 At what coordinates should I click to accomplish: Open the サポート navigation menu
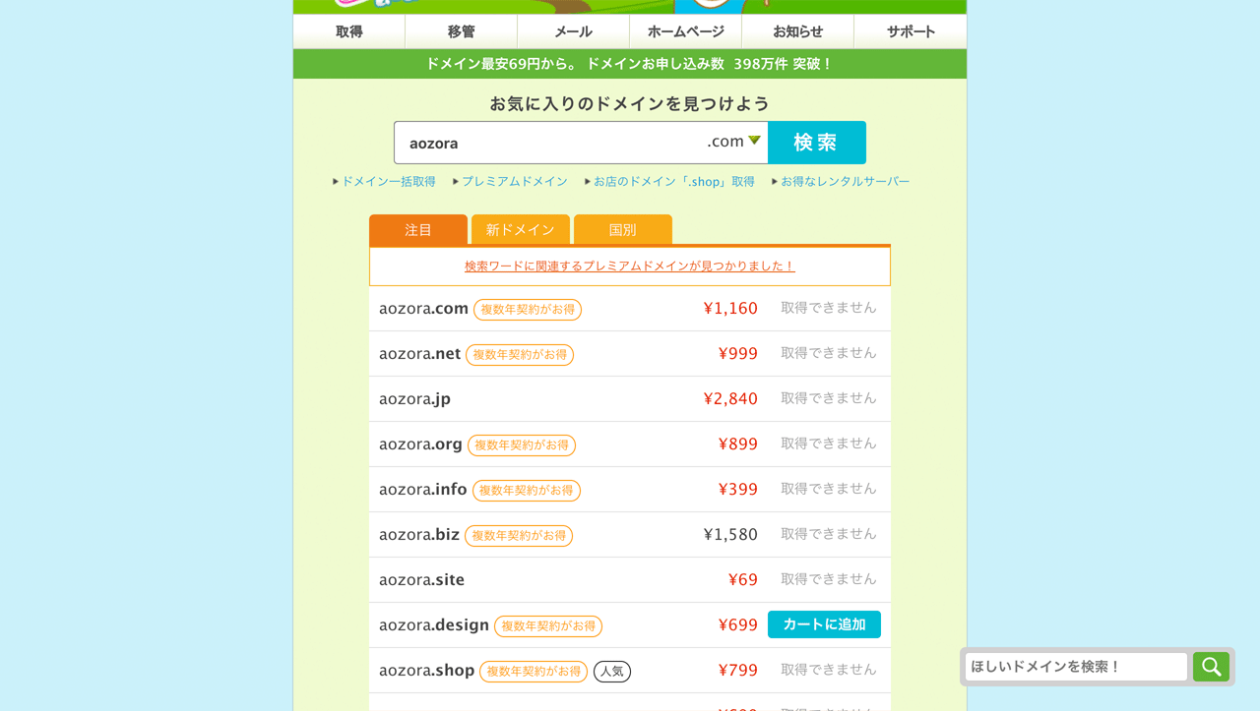[x=911, y=31]
